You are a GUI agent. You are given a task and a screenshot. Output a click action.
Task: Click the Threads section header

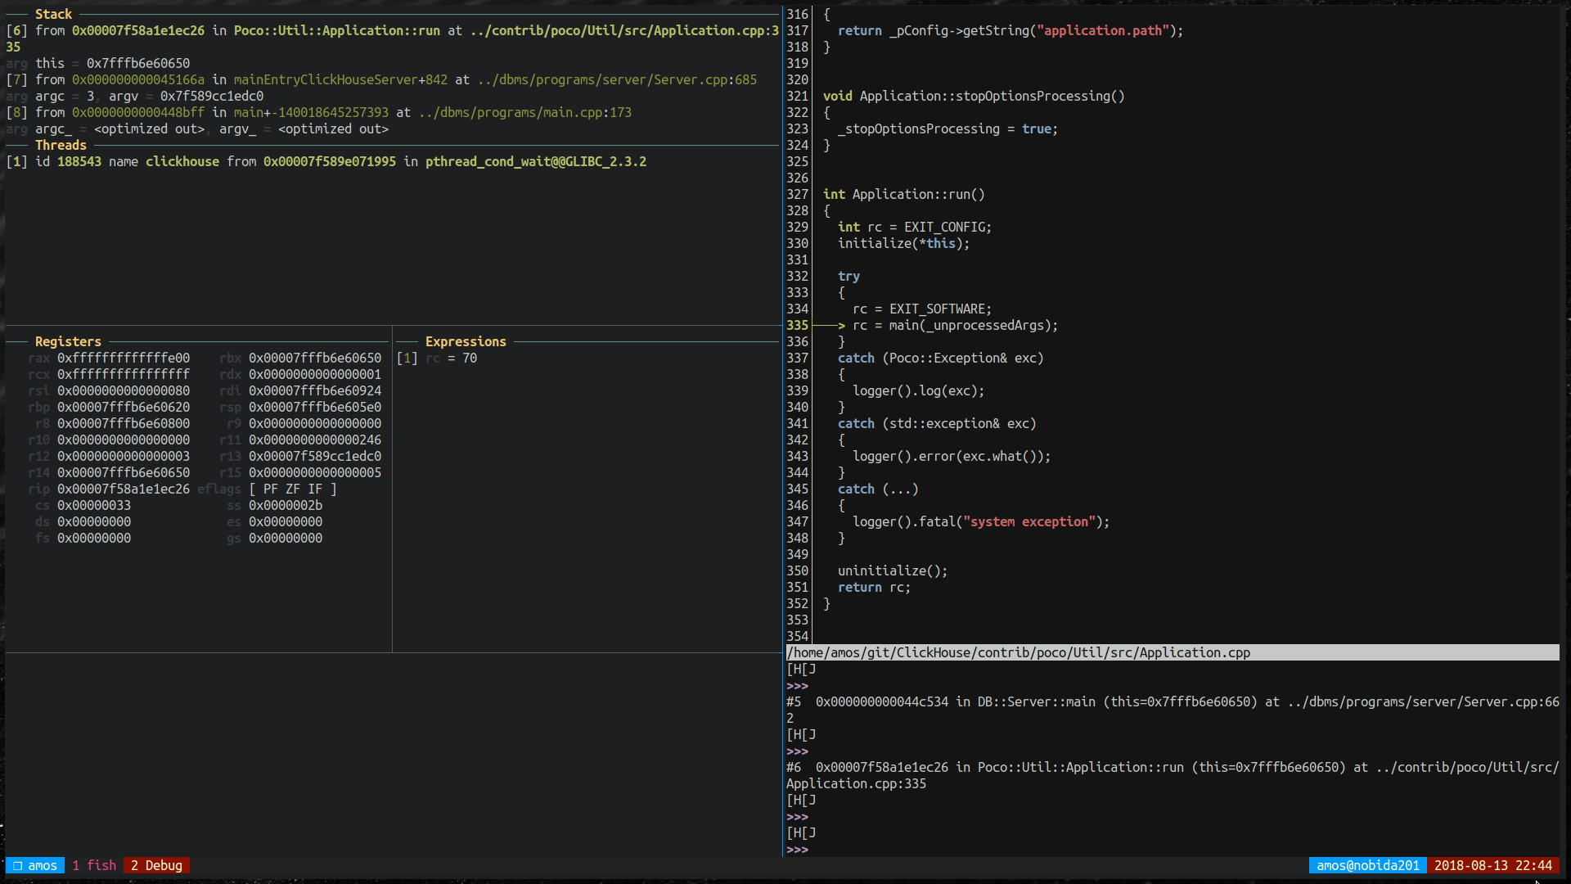[61, 145]
